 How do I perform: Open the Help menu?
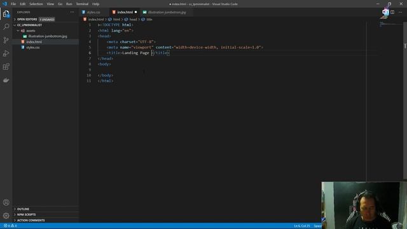[96, 4]
